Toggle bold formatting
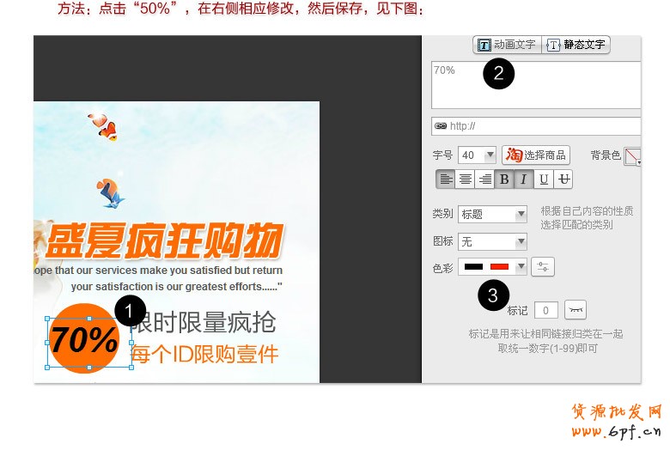The width and height of the screenshot is (670, 450). click(x=504, y=179)
